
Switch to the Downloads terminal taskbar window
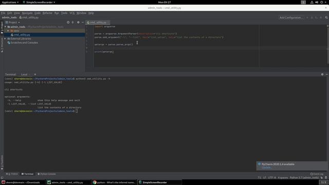point(23,182)
